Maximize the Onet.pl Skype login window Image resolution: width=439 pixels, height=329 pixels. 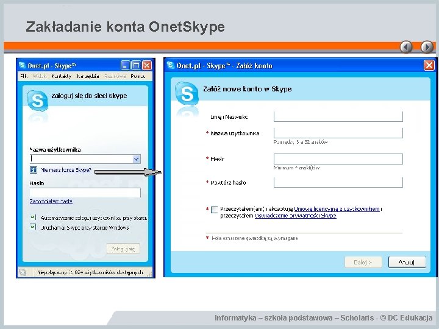136,65
